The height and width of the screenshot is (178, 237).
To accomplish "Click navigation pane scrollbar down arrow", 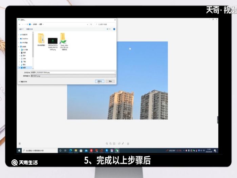I will [33, 68].
